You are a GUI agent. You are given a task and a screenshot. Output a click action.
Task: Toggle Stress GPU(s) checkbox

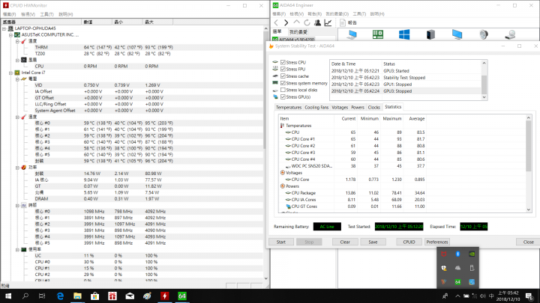point(283,97)
